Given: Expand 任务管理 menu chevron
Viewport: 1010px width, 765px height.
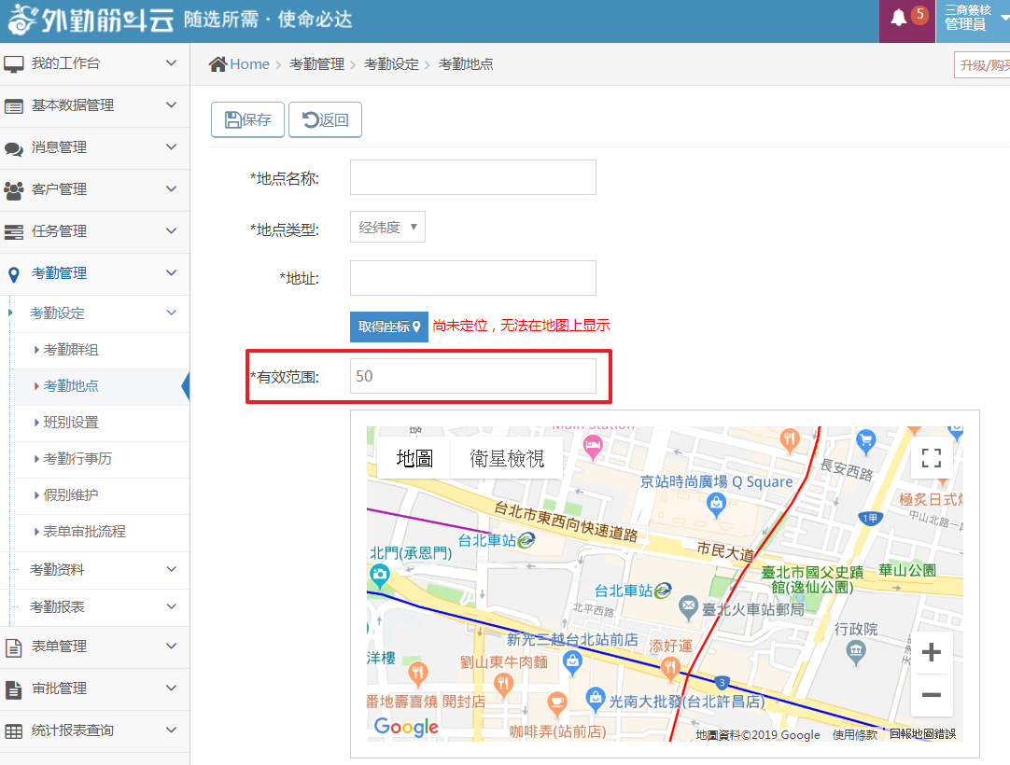Looking at the screenshot, I should 172,230.
